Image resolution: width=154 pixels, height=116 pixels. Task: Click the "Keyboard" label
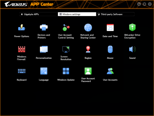coord(22,80)
